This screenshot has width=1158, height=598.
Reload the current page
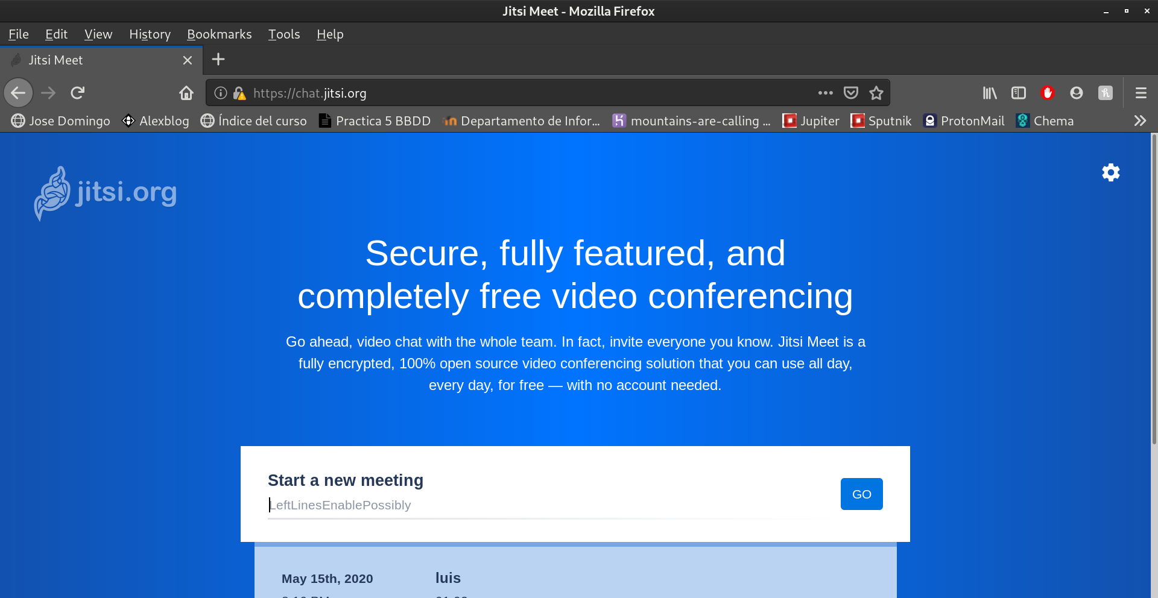tap(78, 93)
